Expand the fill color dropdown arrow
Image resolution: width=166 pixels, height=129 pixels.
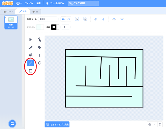click(x=42, y=27)
